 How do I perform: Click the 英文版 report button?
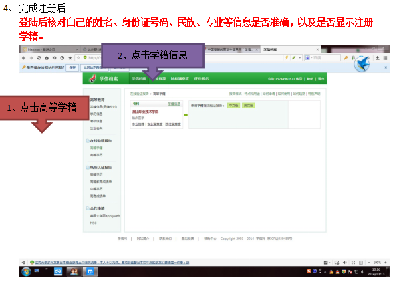(x=248, y=106)
